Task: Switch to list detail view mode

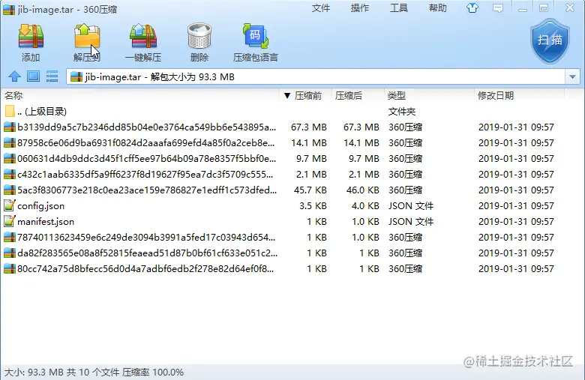Action: pos(52,76)
